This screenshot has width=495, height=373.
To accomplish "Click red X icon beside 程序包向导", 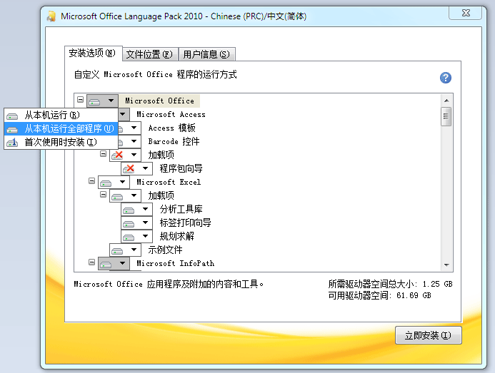I will click(x=129, y=169).
